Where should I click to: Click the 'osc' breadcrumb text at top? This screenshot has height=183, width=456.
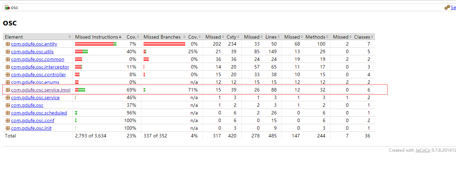pos(14,7)
